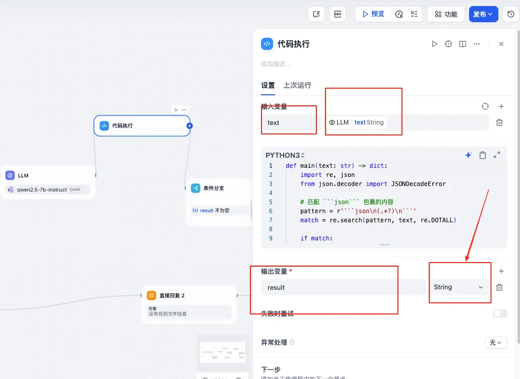
Task: Add a new output variable with plus icon
Action: tap(501, 271)
